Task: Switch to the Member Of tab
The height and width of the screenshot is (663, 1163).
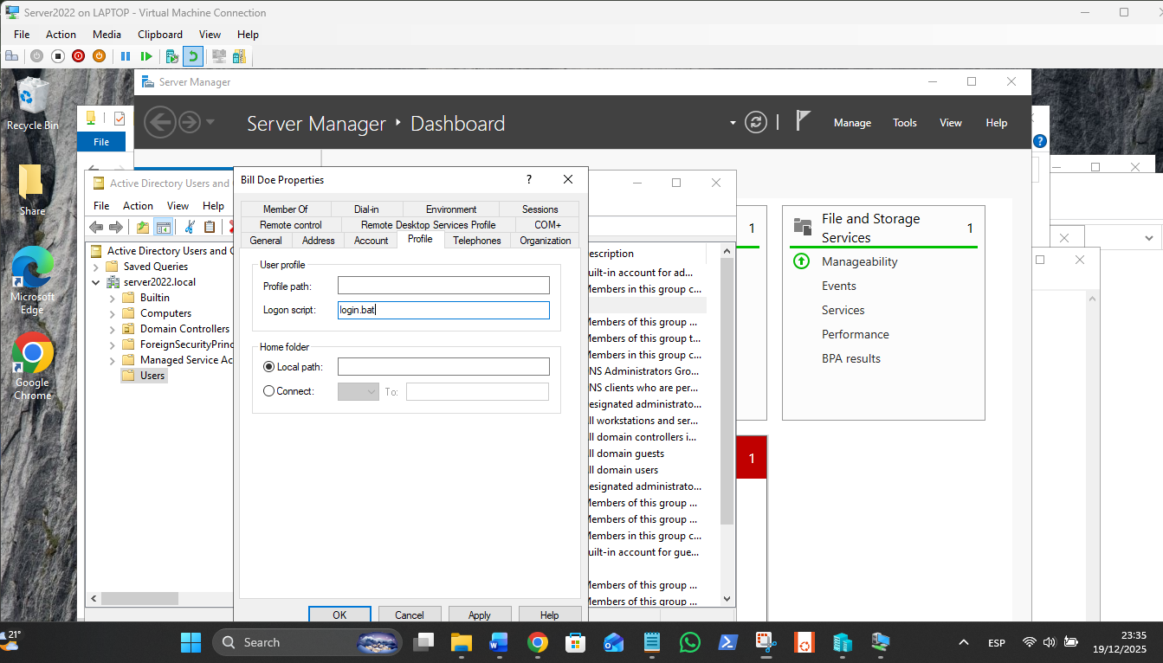Action: [285, 209]
